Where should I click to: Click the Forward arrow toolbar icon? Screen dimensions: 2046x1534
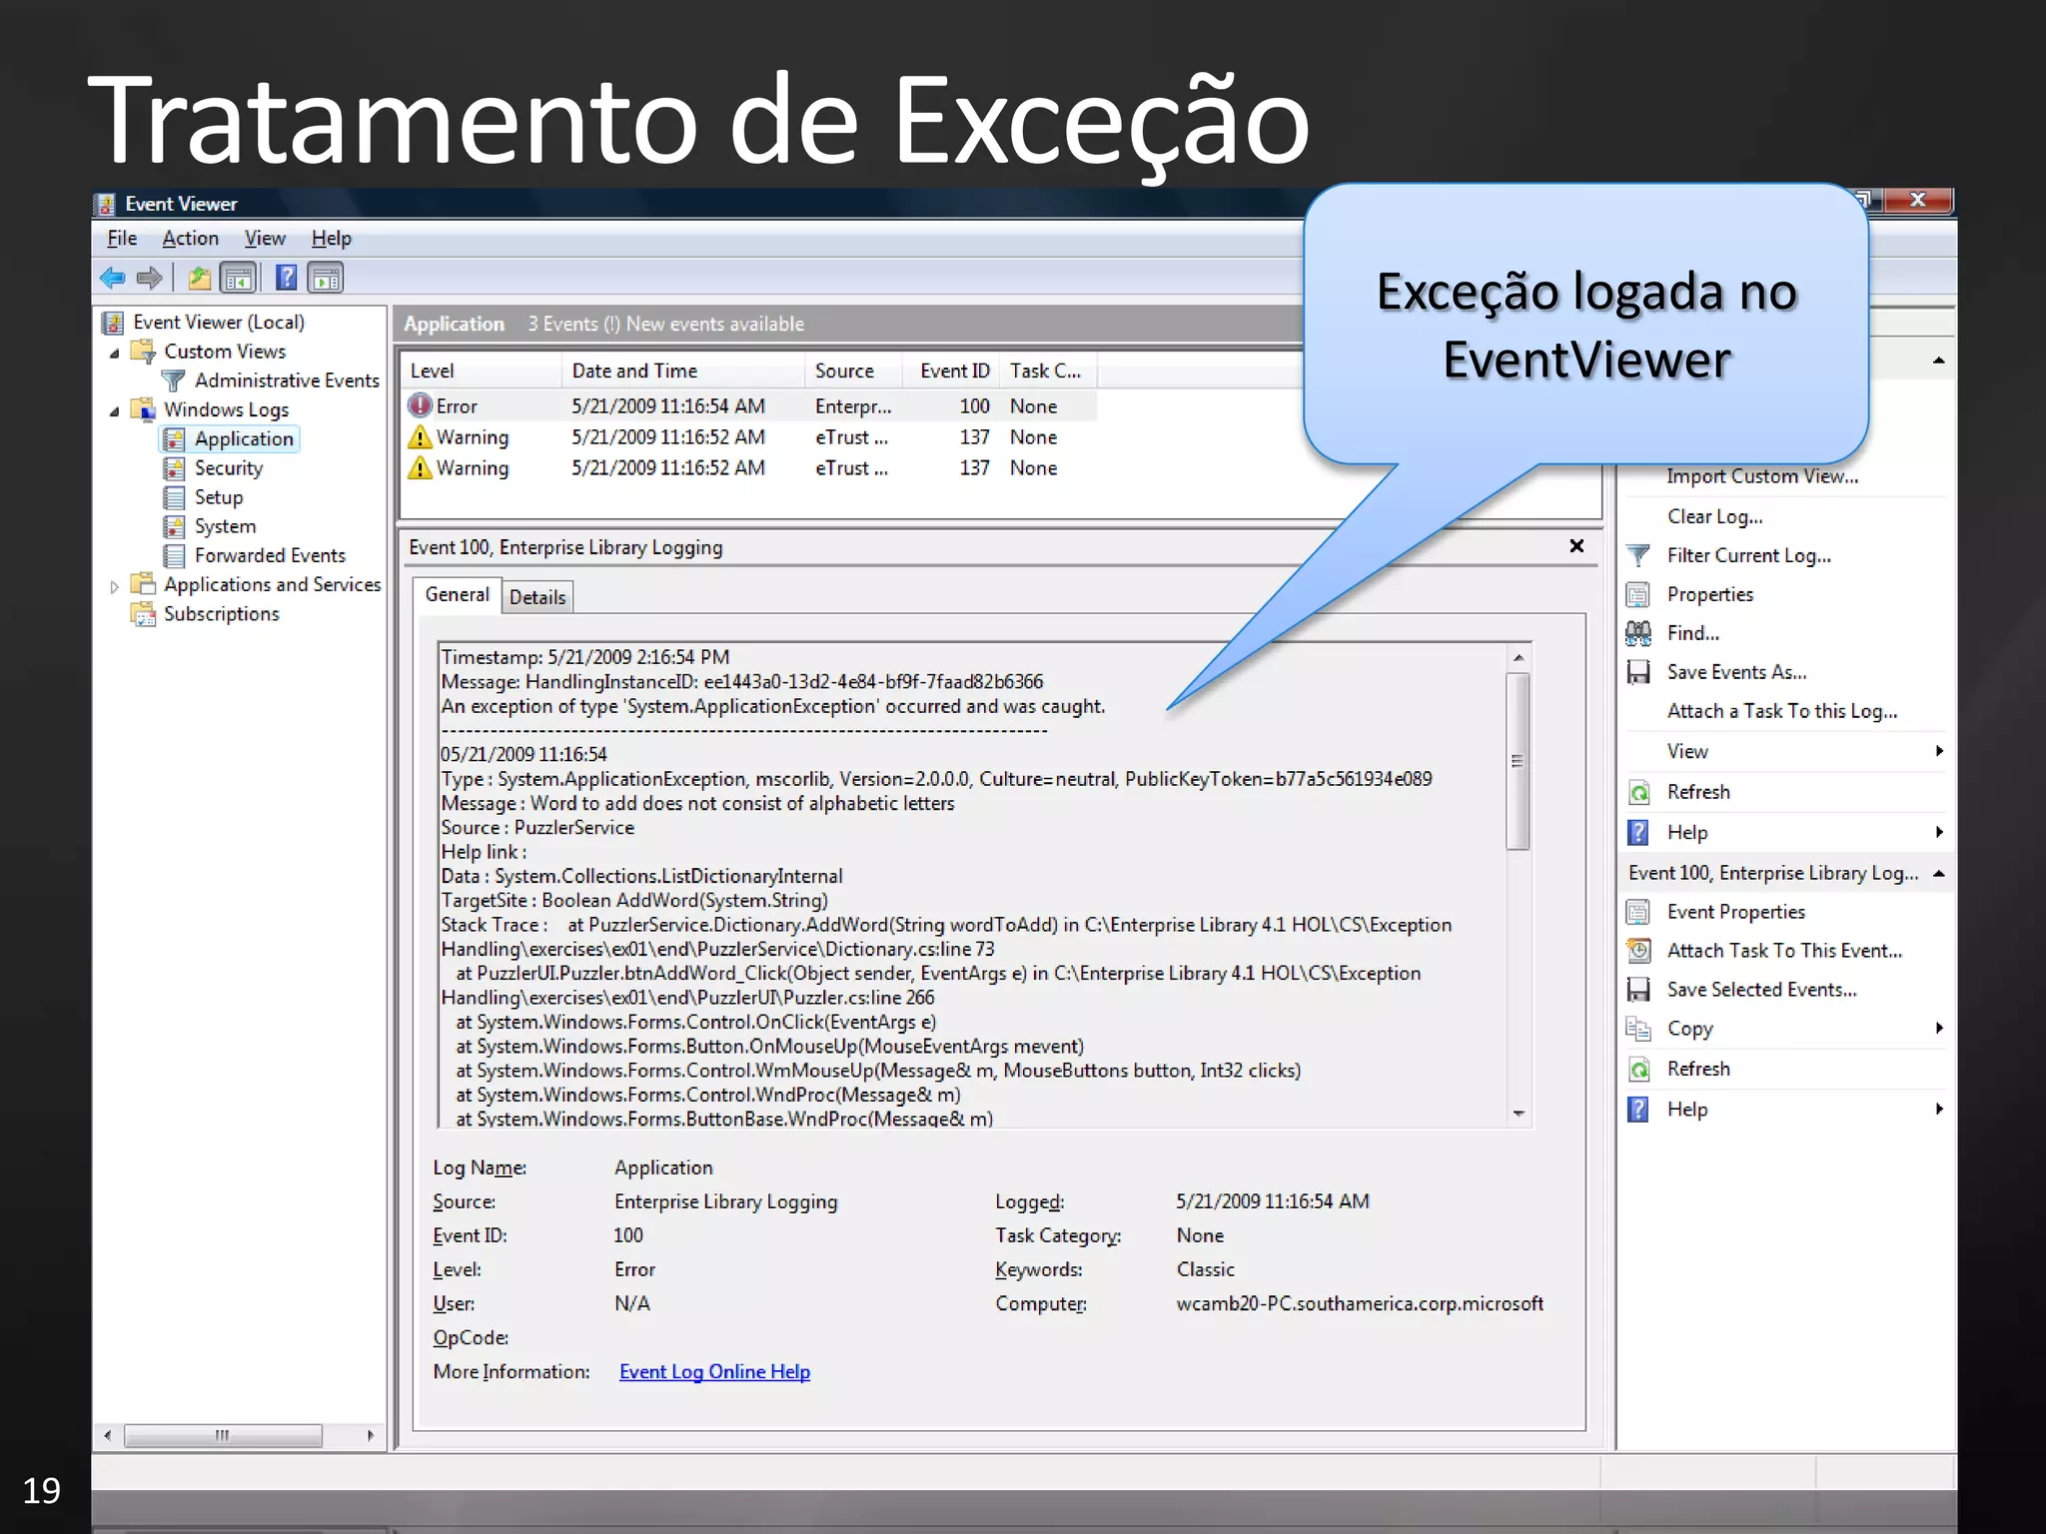click(x=149, y=278)
